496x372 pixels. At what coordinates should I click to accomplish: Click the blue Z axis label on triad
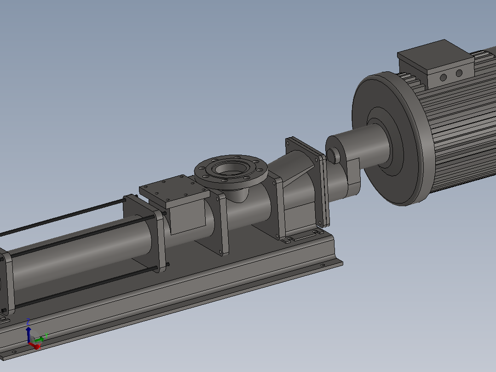(x=28, y=322)
